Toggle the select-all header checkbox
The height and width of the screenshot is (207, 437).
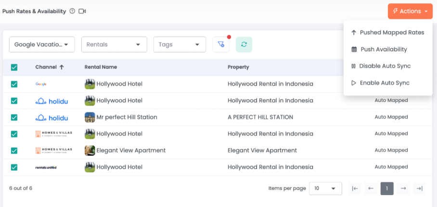pyautogui.click(x=14, y=67)
